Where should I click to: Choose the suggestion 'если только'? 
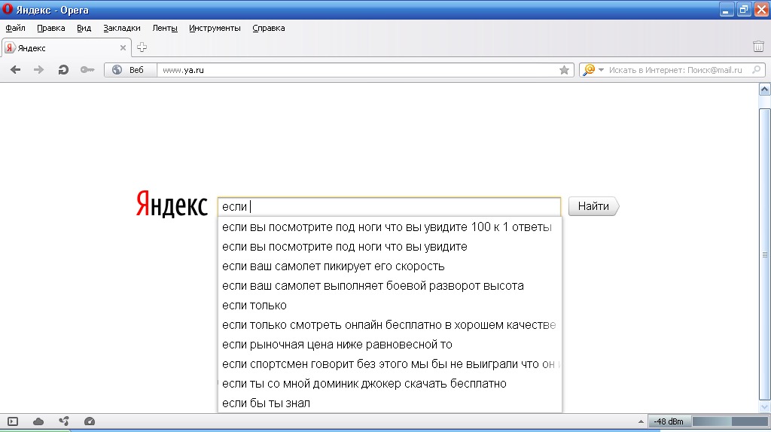click(389, 306)
